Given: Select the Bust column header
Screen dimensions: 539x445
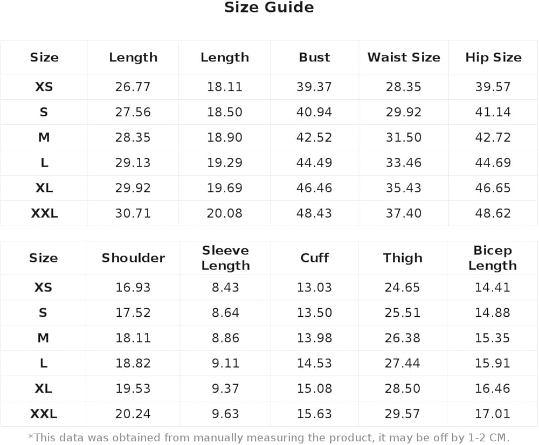Looking at the screenshot, I should tap(314, 58).
